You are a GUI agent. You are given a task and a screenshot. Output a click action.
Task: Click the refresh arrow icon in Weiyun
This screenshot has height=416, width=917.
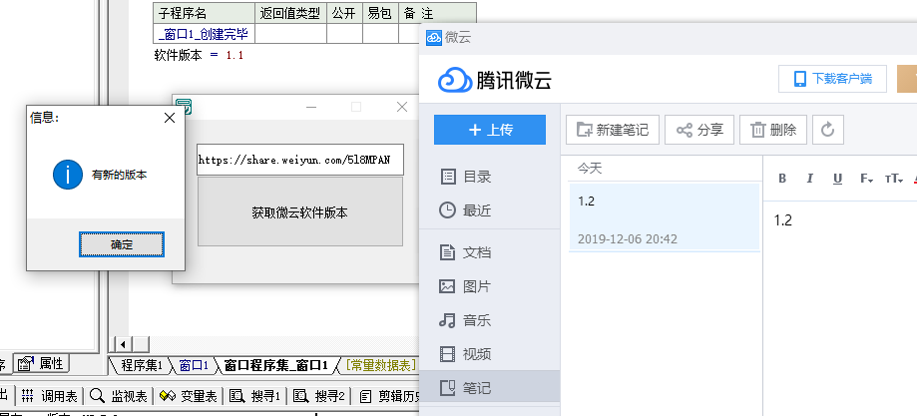[827, 130]
